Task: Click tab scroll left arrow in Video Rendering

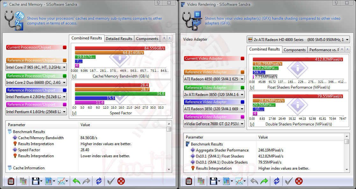Action: (x=342, y=49)
